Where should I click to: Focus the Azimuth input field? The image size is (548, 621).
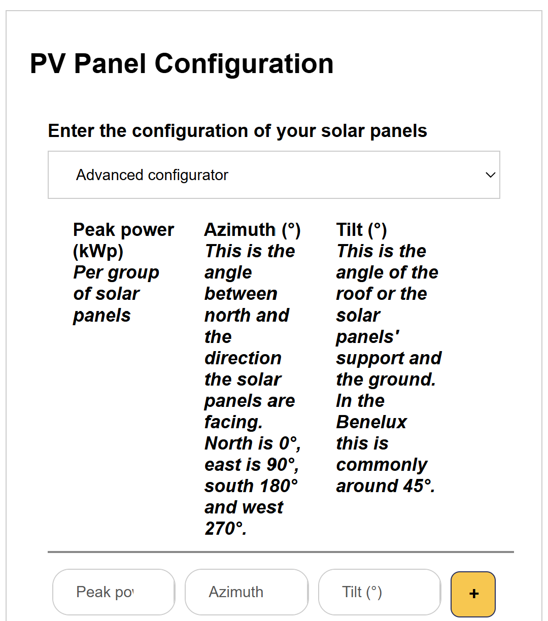[x=246, y=592]
